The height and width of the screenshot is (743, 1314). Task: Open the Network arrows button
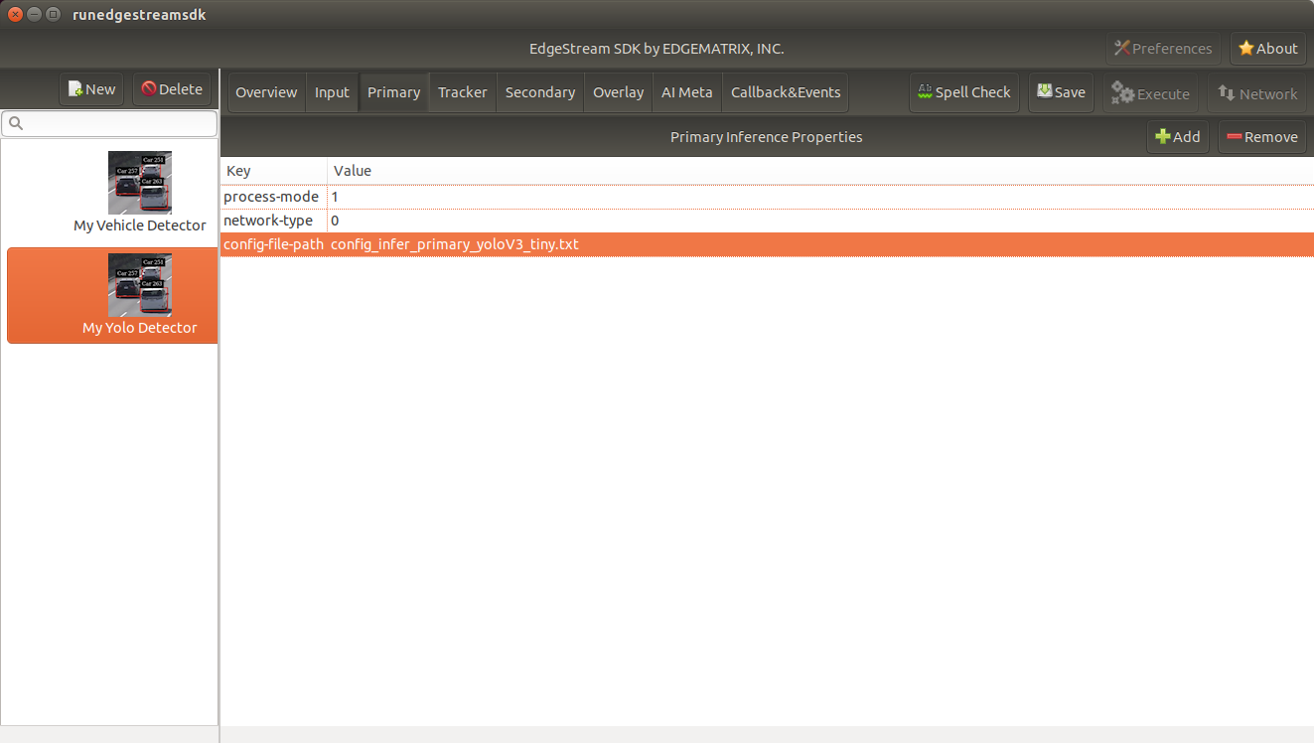click(x=1256, y=93)
